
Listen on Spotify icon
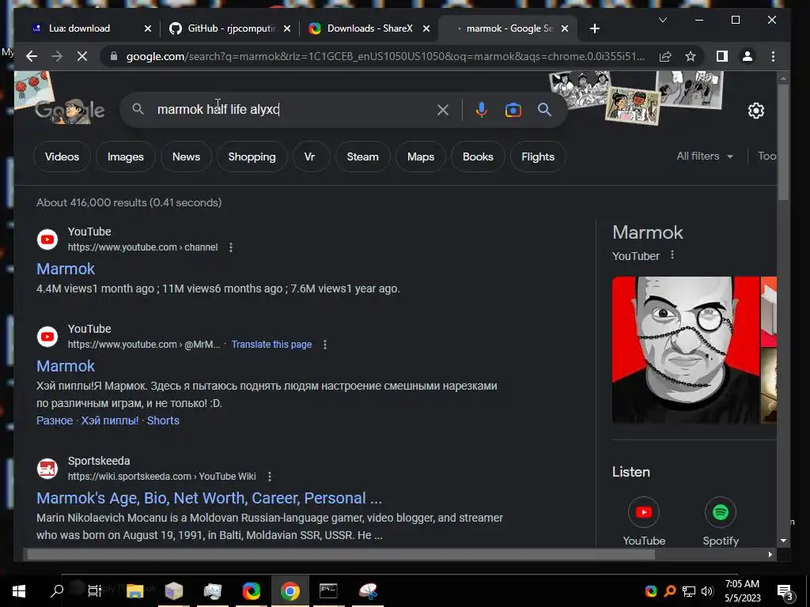tap(721, 512)
